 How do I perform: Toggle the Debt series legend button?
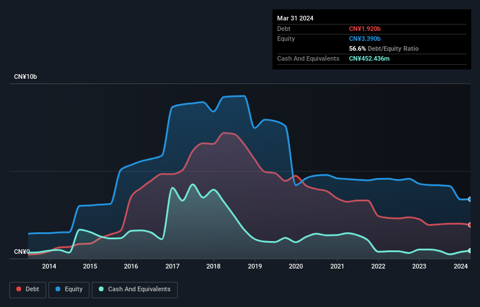[28, 289]
